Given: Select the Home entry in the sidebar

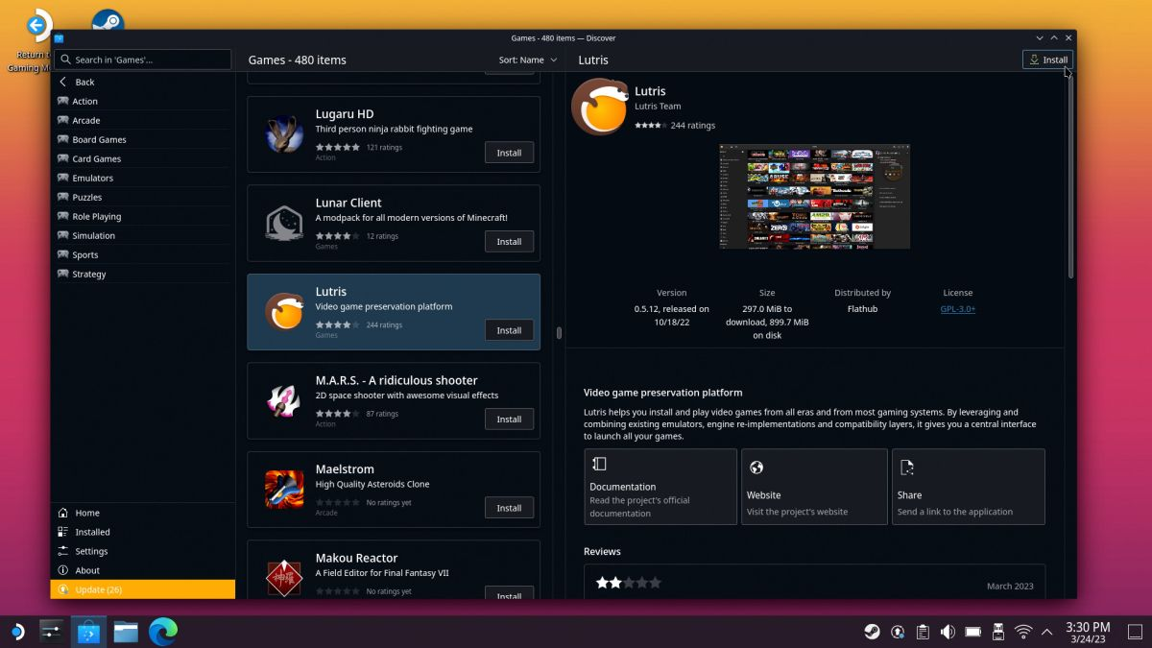Looking at the screenshot, I should (x=86, y=513).
